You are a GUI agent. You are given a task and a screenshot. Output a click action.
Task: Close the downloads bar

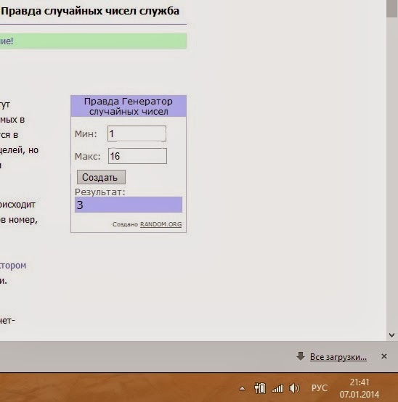(x=384, y=356)
